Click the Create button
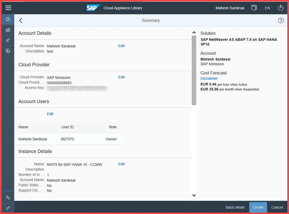This screenshot has height=214, width=289. click(258, 207)
